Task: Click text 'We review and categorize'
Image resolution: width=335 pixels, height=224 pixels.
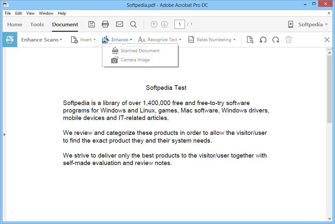Action: coord(99,133)
